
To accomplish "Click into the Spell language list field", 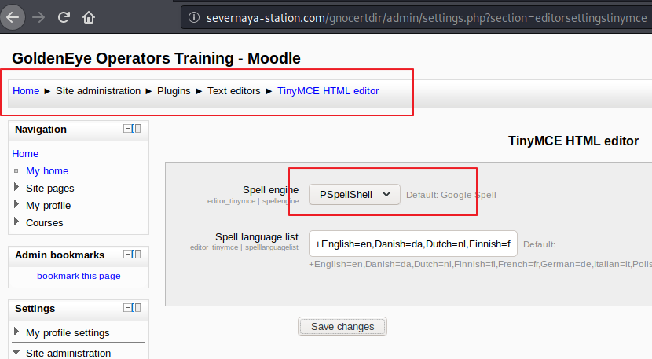I will coord(412,244).
